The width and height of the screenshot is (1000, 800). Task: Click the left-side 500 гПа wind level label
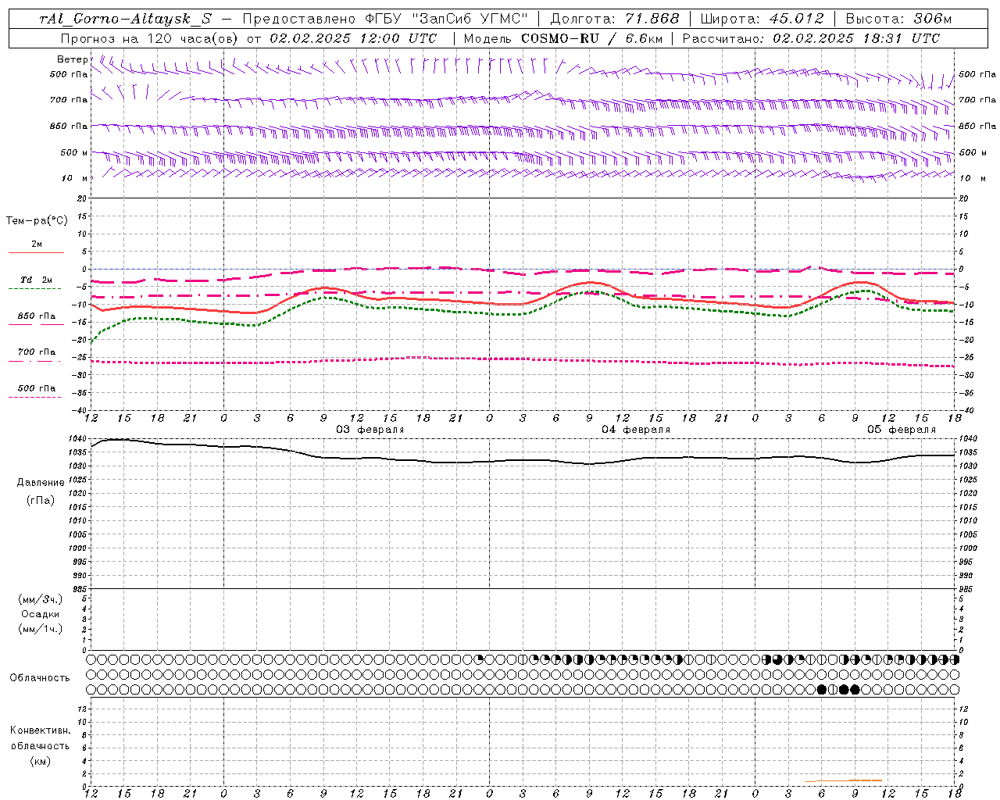68,74
